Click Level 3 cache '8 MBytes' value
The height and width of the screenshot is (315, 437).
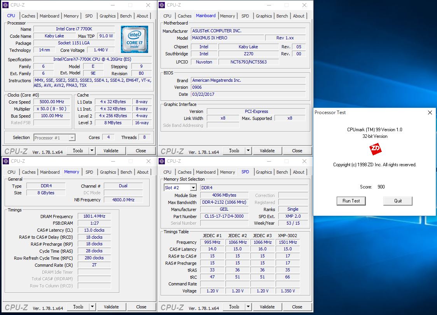[113, 123]
